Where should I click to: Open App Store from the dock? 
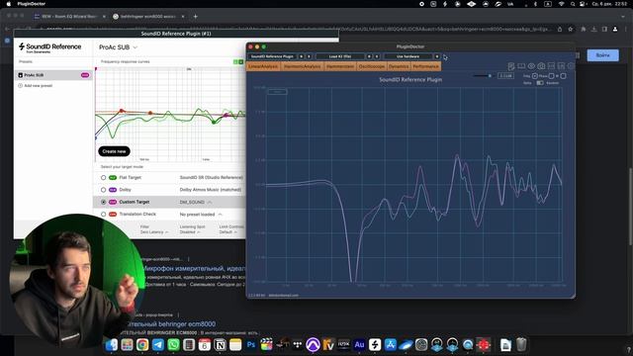(391, 345)
